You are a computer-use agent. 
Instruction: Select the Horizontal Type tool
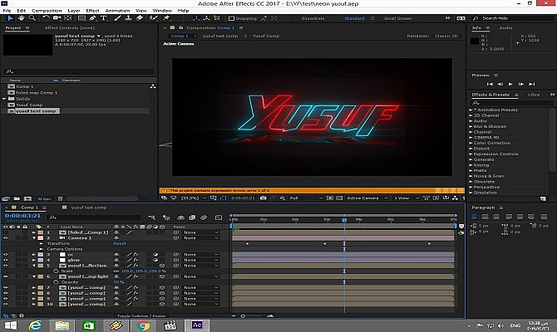point(103,18)
